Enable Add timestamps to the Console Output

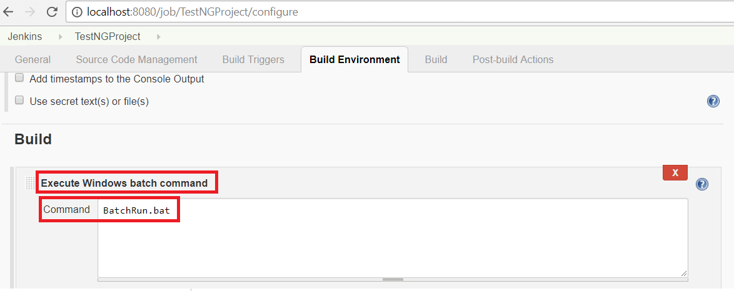(19, 78)
